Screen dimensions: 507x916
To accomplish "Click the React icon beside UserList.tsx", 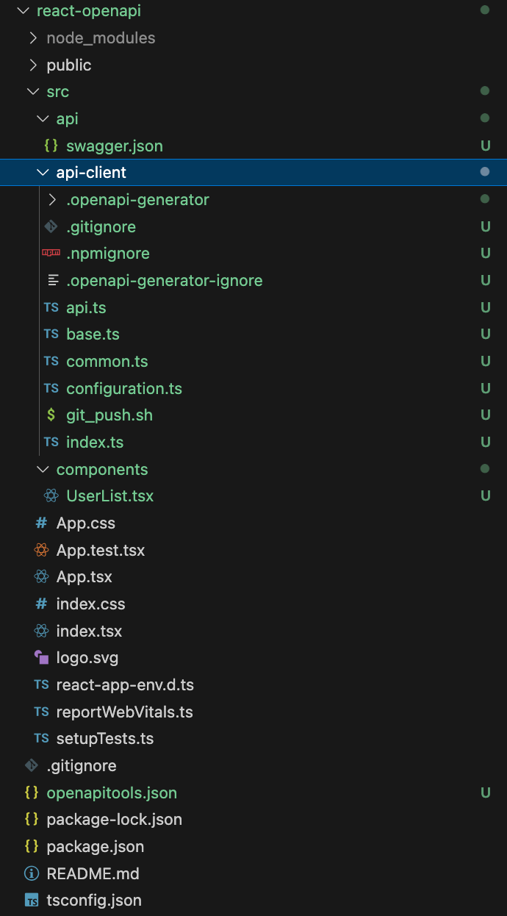I will click(x=51, y=495).
